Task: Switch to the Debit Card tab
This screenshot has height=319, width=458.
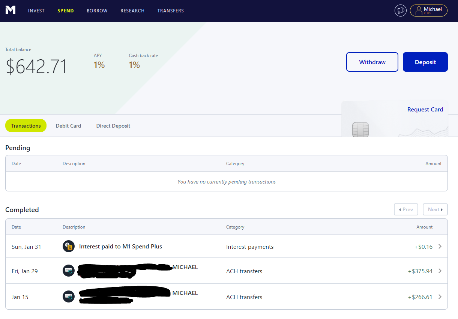Action: click(68, 126)
